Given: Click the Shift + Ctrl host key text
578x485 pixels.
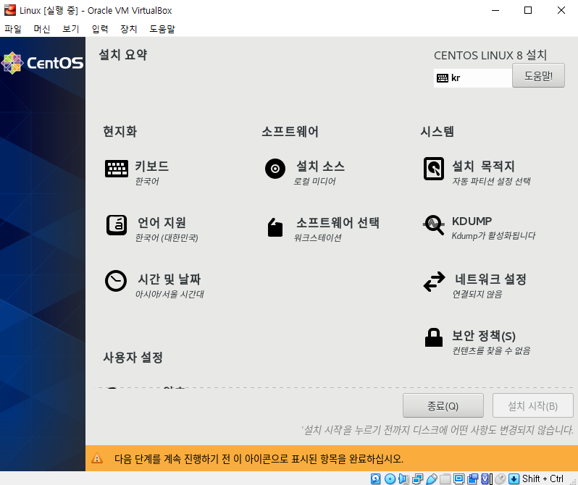Looking at the screenshot, I should point(543,478).
